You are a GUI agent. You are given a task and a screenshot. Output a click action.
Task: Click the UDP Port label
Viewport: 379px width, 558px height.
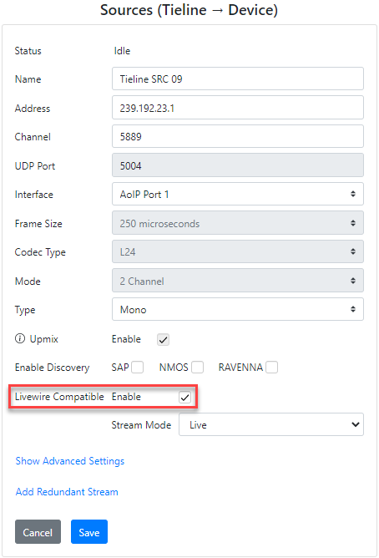[35, 166]
